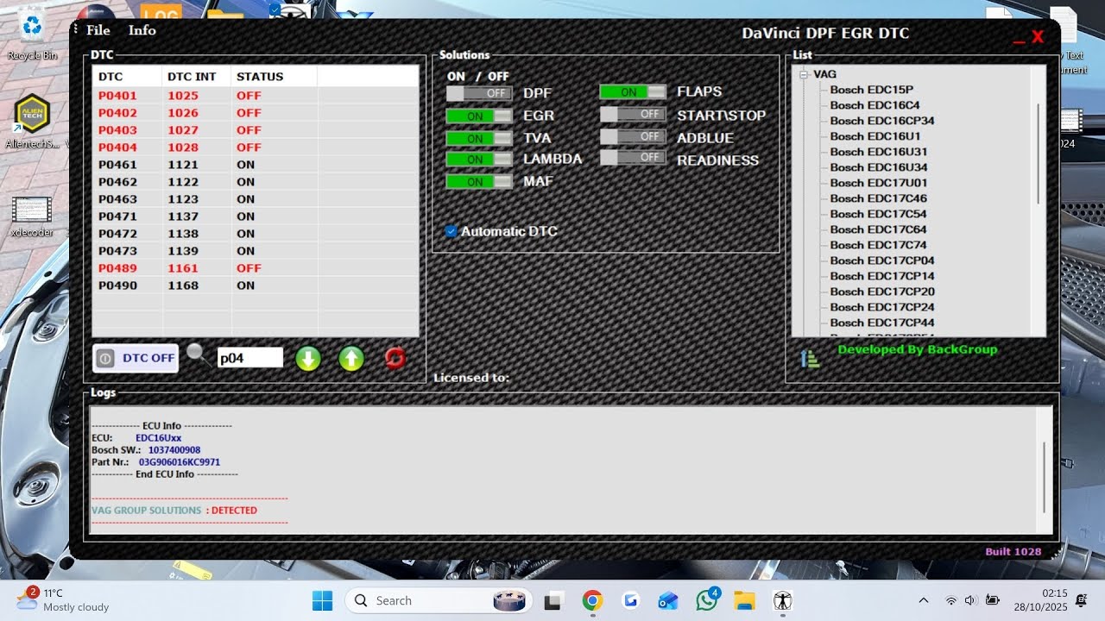Show hidden system tray icons
This screenshot has height=621, width=1105.
point(924,600)
